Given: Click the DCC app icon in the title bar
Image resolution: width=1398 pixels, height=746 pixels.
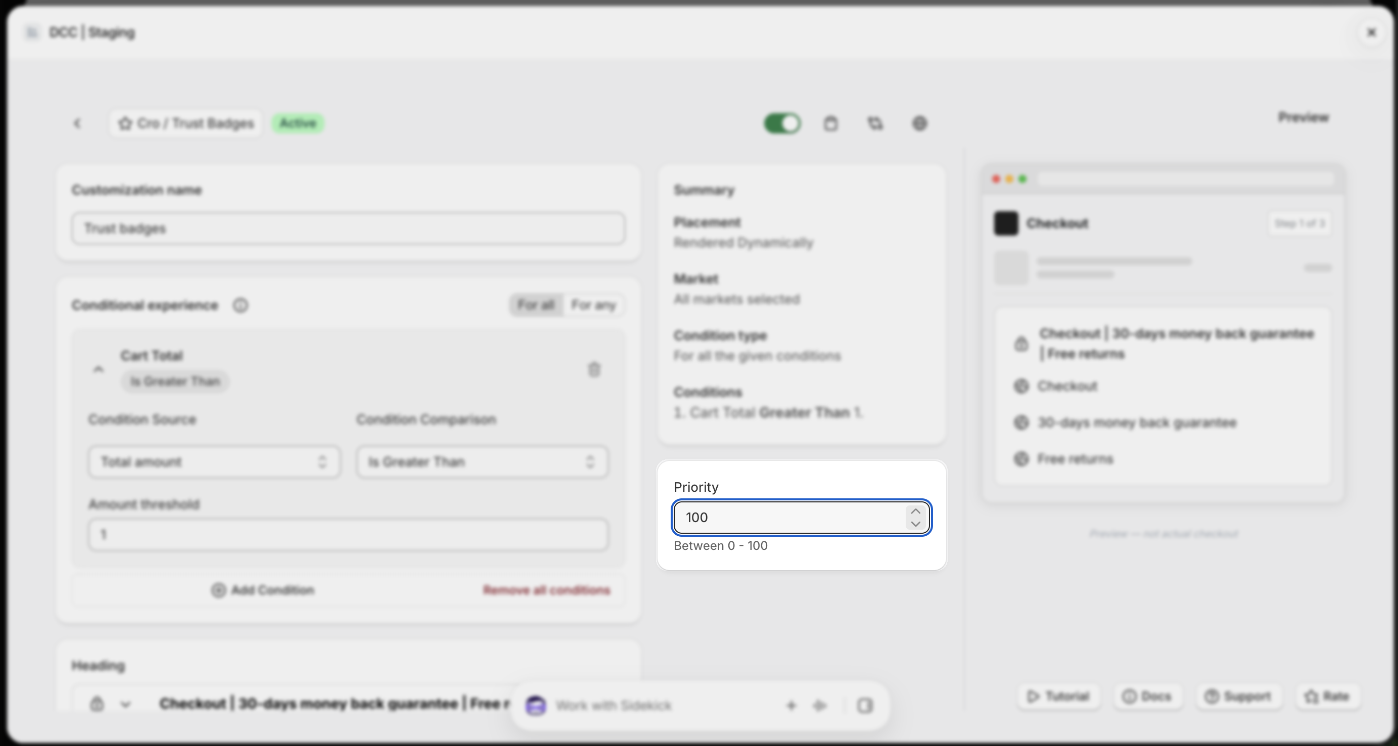Looking at the screenshot, I should [32, 32].
